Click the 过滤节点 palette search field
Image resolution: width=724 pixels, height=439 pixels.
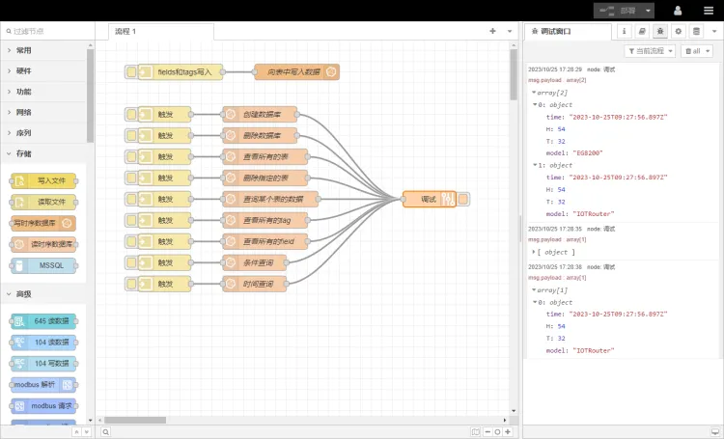46,31
